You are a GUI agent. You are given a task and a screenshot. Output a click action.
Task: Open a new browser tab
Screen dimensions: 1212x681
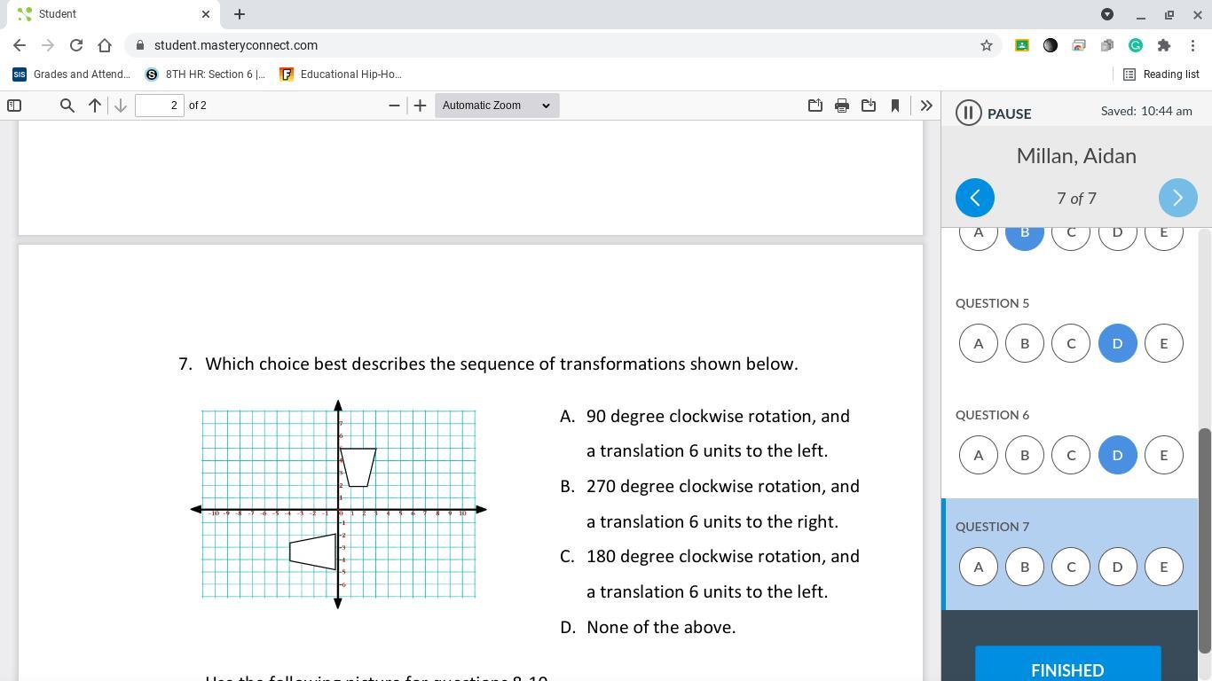click(240, 14)
